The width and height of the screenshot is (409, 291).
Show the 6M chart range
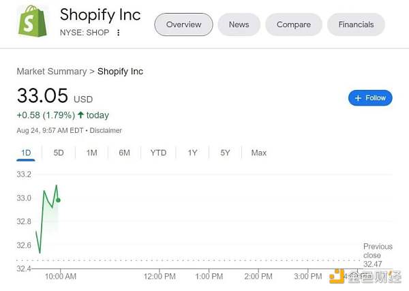(x=124, y=153)
